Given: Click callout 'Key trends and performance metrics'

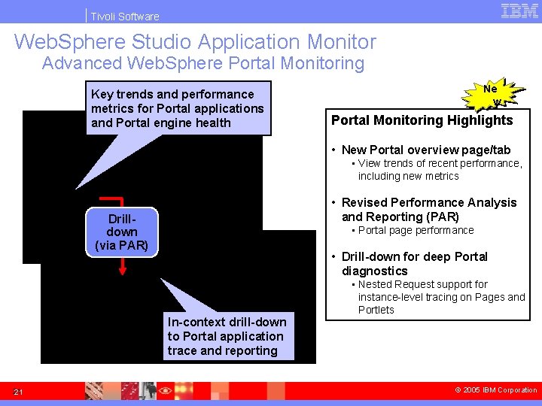Looking at the screenshot, I should 178,108.
